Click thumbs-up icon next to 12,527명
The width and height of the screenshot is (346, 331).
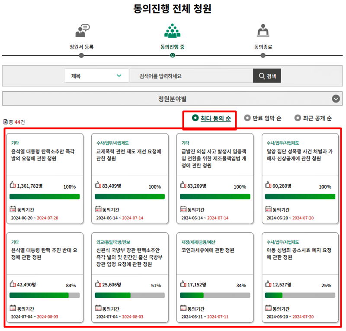tap(268, 284)
